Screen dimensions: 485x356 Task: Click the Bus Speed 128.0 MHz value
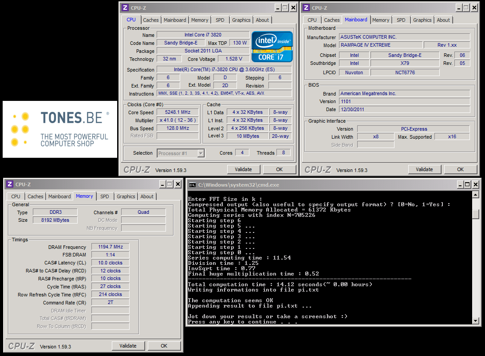(177, 128)
